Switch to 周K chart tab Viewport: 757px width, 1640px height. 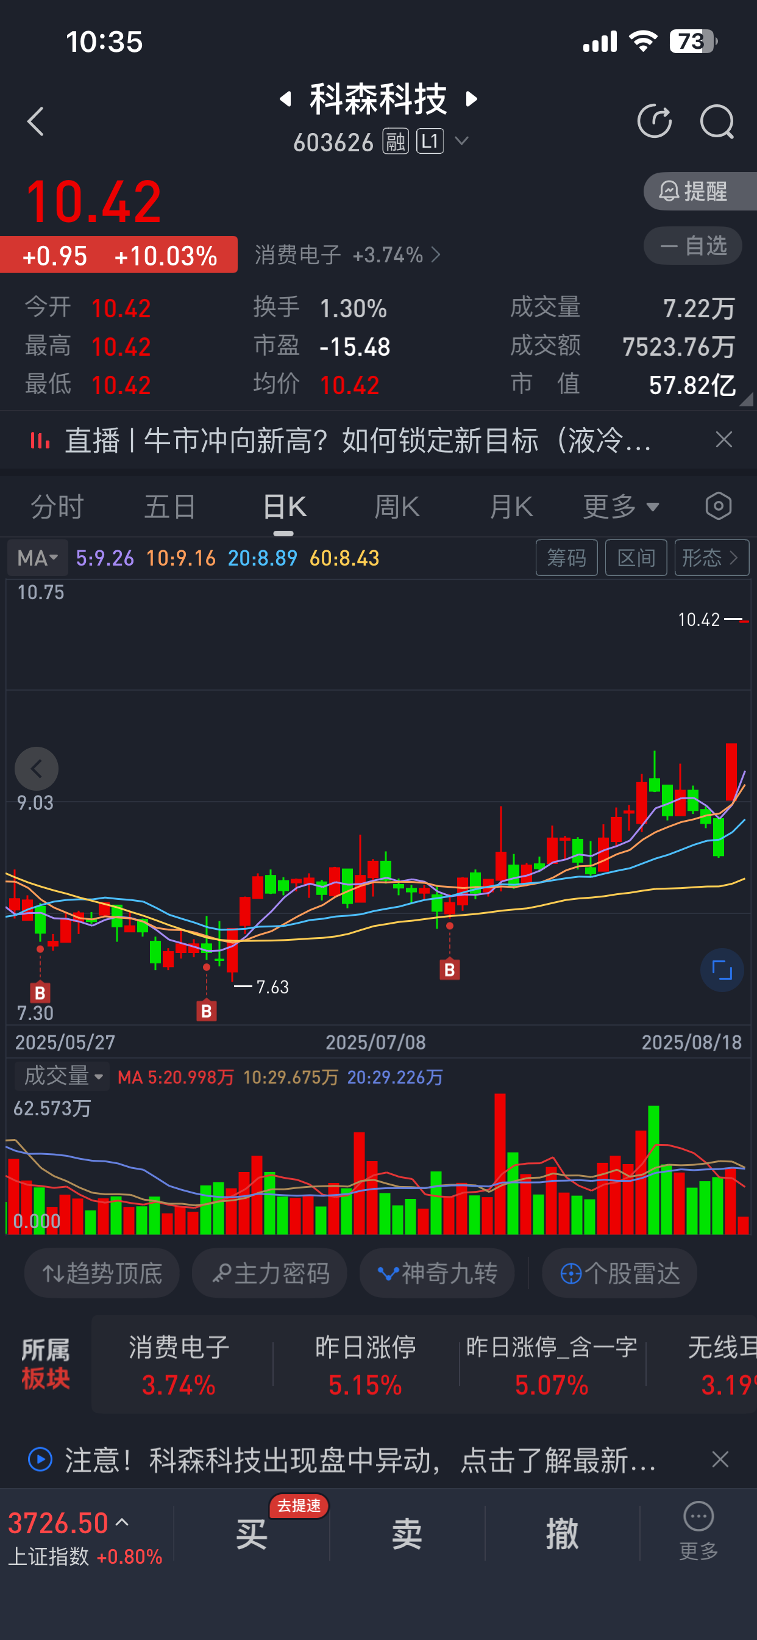click(396, 507)
